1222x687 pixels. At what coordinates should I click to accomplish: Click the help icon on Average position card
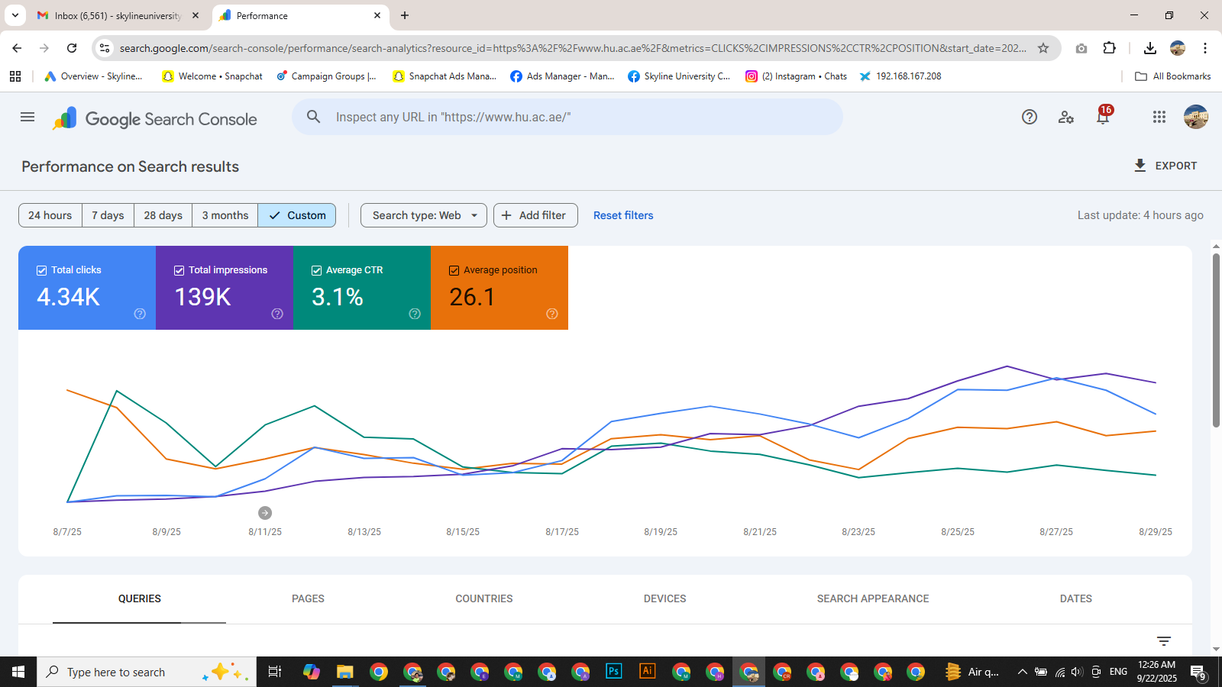click(x=552, y=314)
